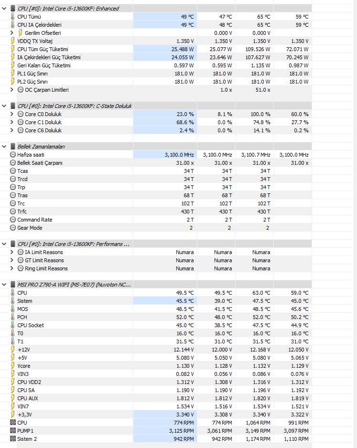The width and height of the screenshot is (357, 448).
Task: Click clock icon beside Hafıza saati
Action: (13, 155)
